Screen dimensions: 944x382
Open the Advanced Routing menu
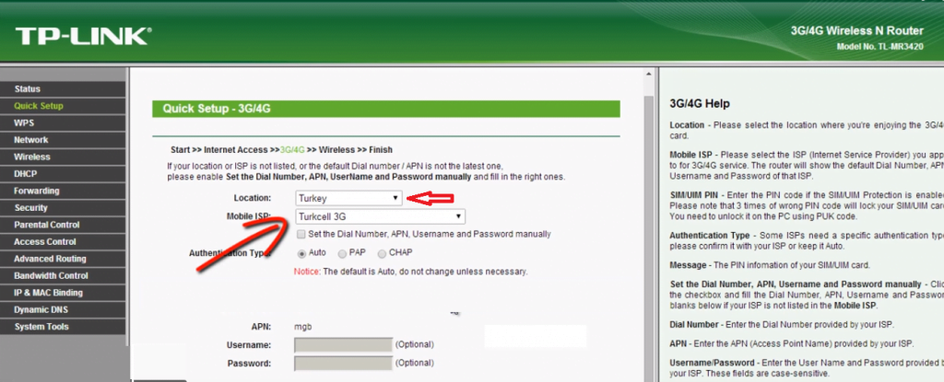click(x=63, y=259)
